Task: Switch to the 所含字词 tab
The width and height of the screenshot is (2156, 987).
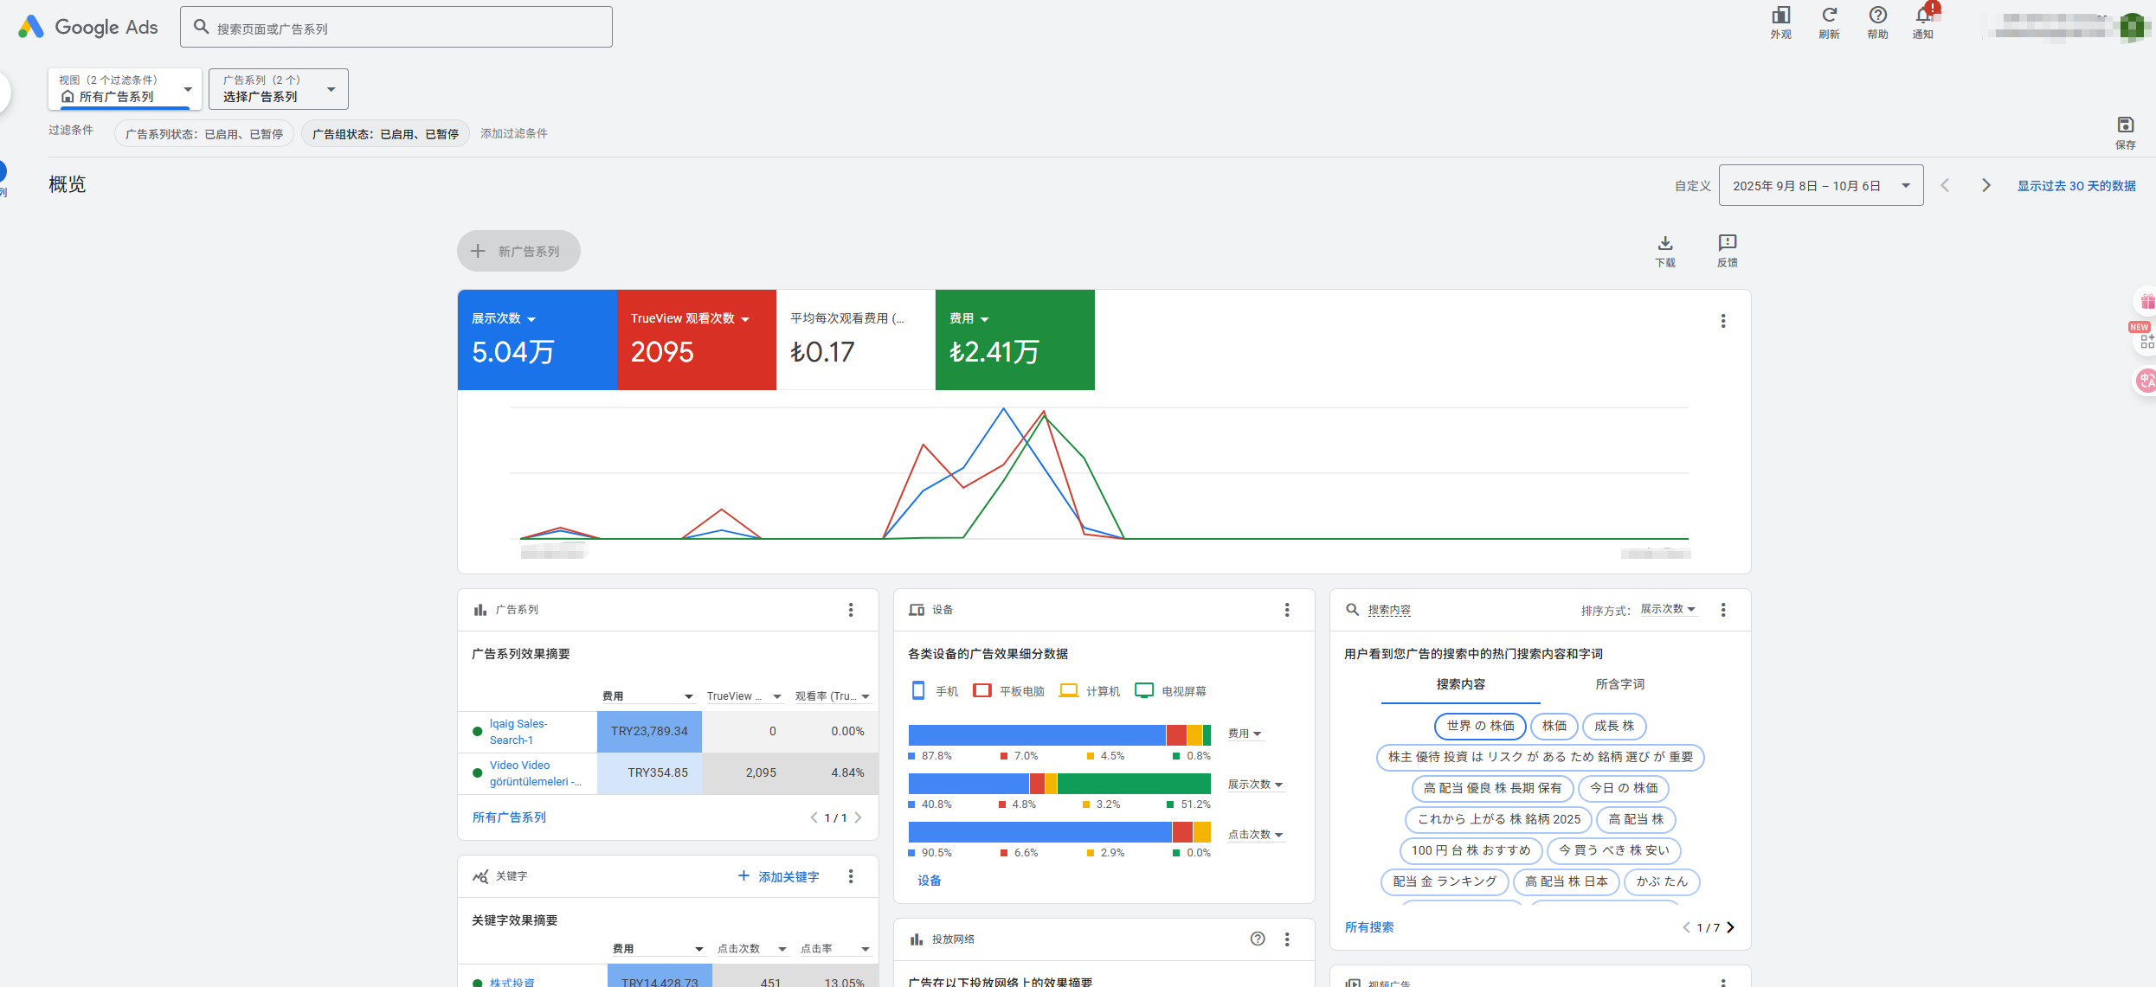Action: click(x=1619, y=684)
